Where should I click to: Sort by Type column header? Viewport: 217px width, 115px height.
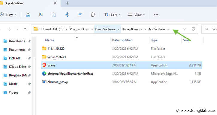(x=154, y=40)
